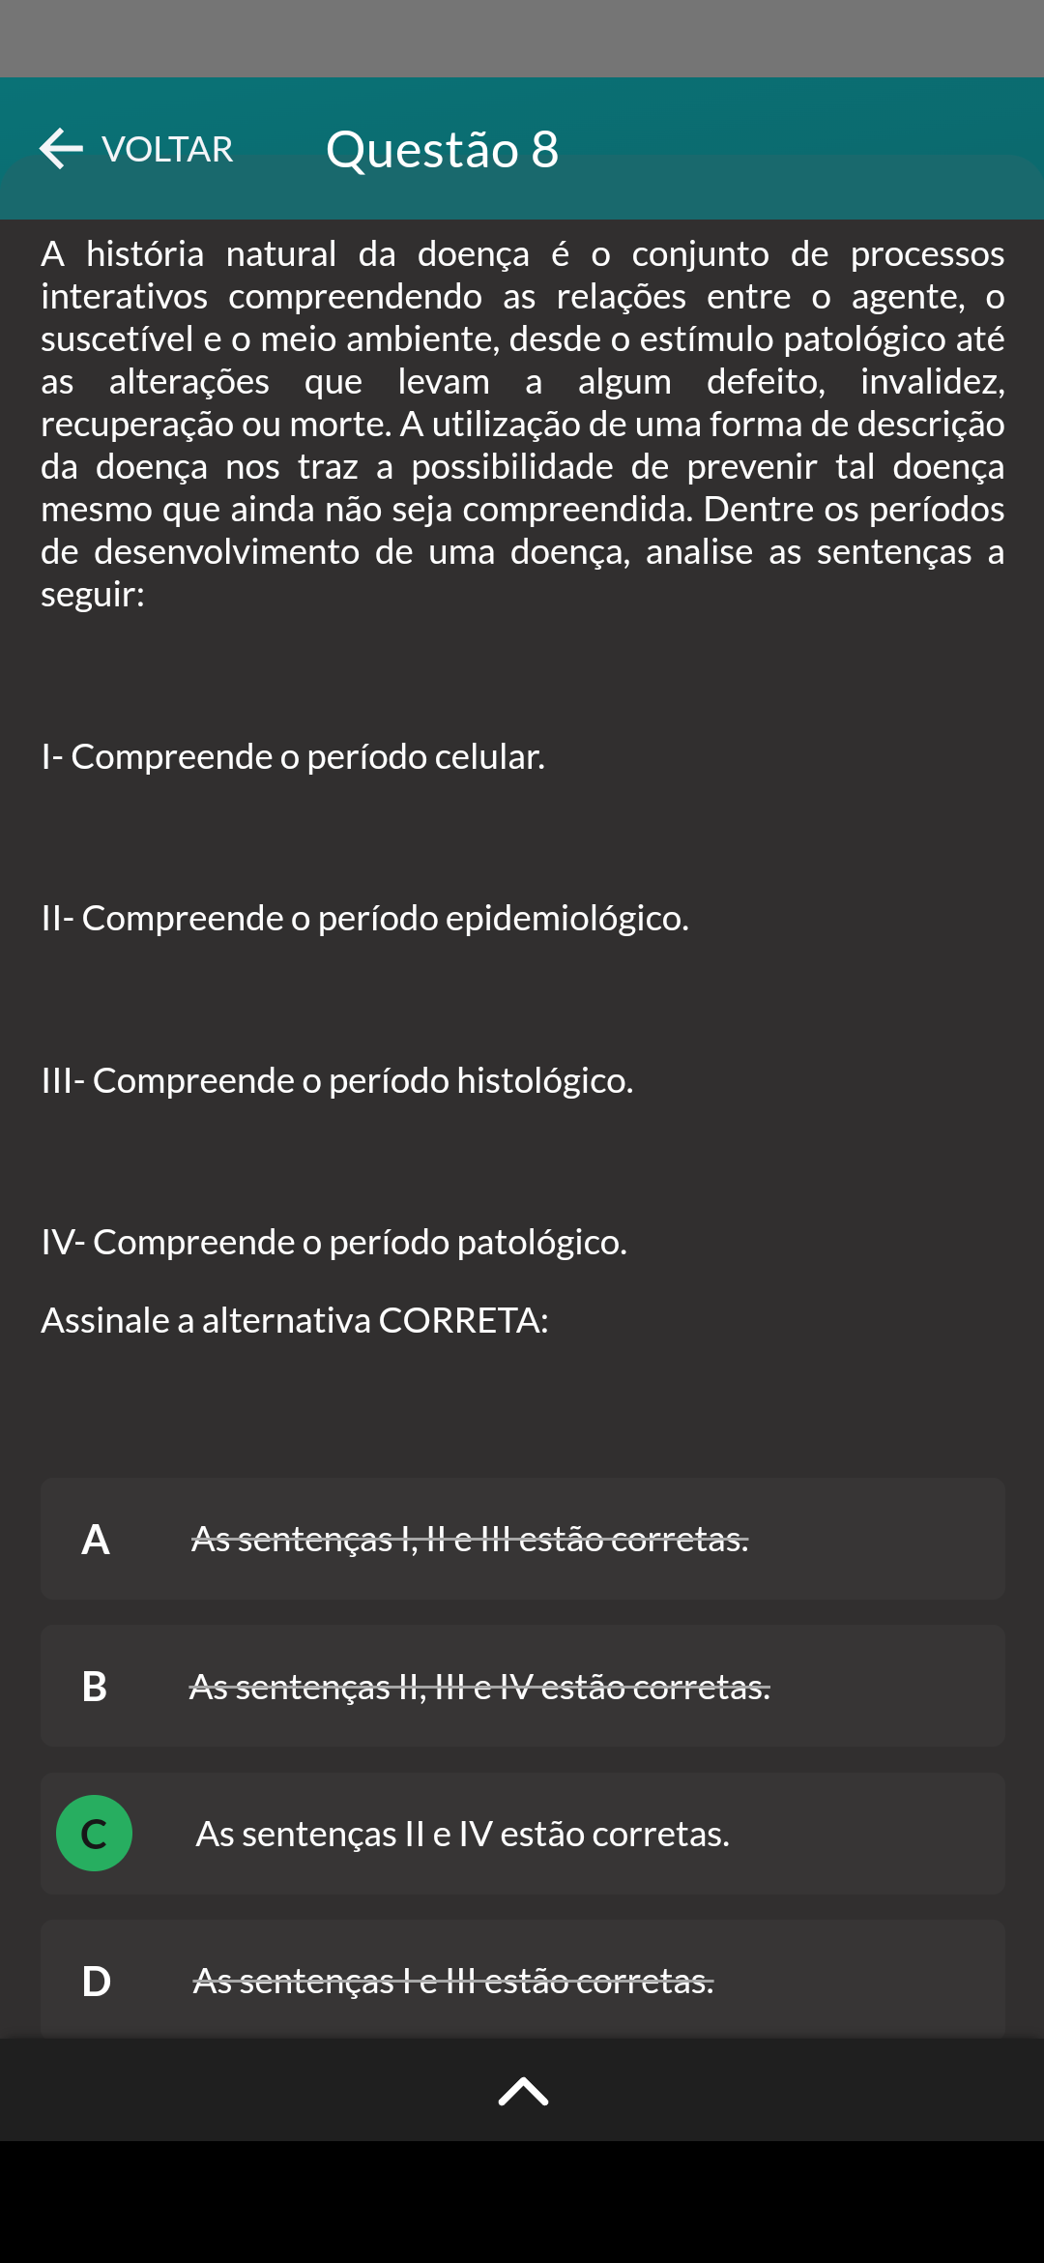
Task: Click empty area of option C card
Action: [x=870, y=1834]
